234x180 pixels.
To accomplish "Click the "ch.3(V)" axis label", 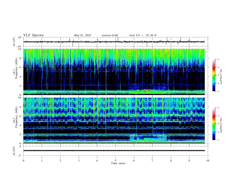I will [x=14, y=151].
